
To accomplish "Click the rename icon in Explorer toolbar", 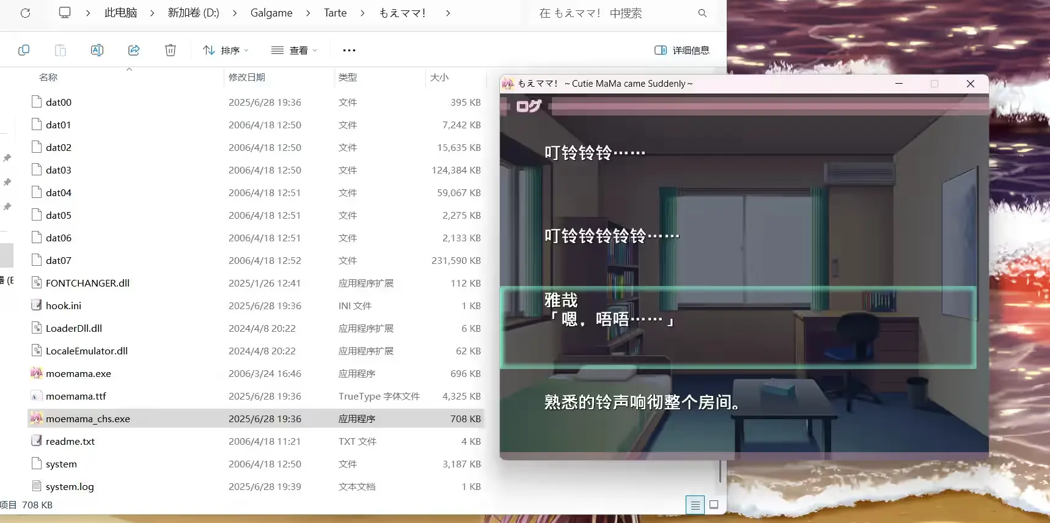I will pyautogui.click(x=97, y=50).
